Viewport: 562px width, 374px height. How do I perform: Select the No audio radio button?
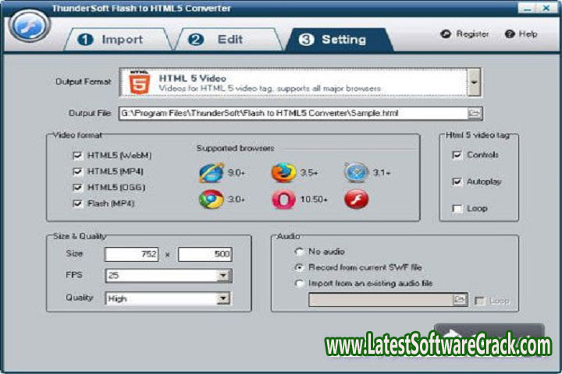pos(299,252)
